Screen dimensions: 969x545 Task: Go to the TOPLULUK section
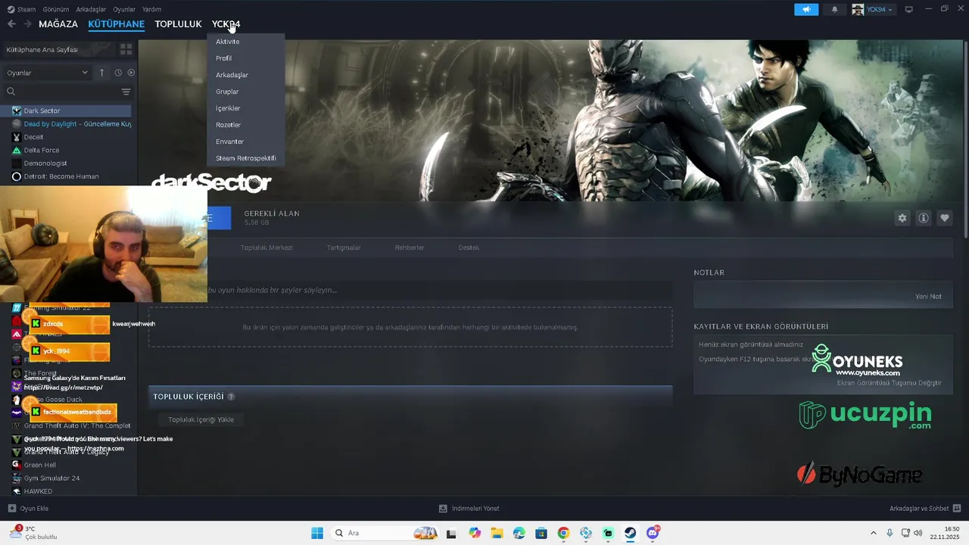178,24
